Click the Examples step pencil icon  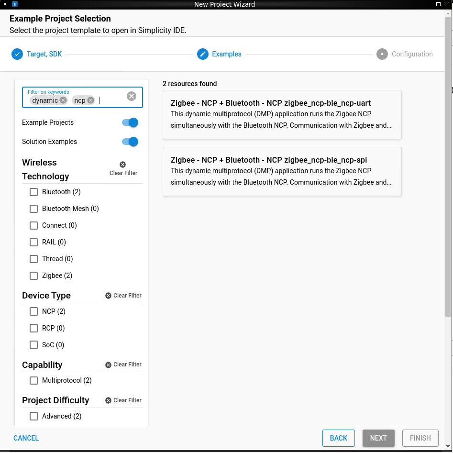[x=203, y=54]
